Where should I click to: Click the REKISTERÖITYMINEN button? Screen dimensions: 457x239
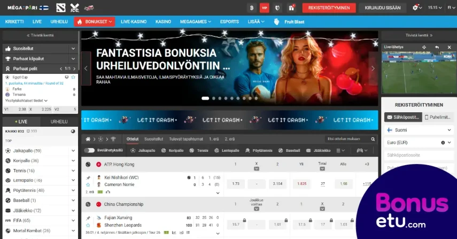tap(329, 8)
